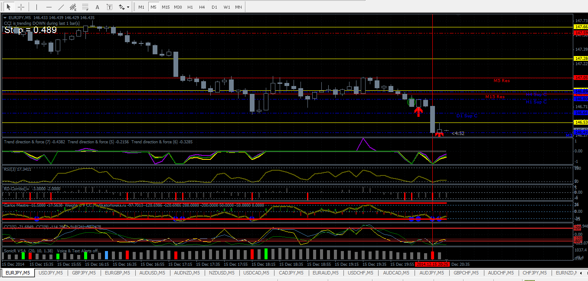Activate the crosshair tool
The image size is (588, 281).
pyautogui.click(x=21, y=7)
